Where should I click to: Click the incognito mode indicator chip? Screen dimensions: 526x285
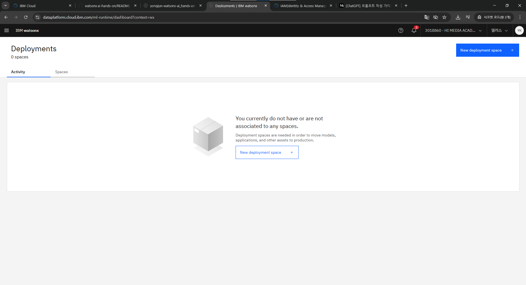(x=494, y=17)
